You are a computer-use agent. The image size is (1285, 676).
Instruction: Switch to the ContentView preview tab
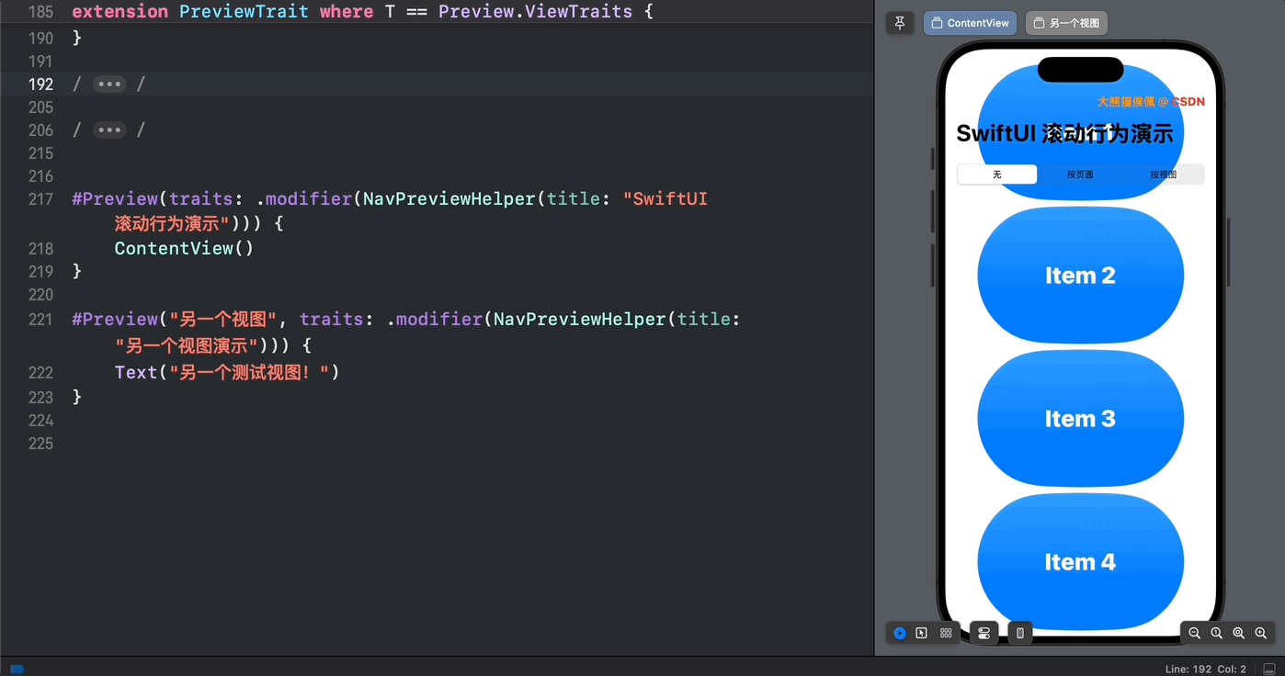coord(970,23)
